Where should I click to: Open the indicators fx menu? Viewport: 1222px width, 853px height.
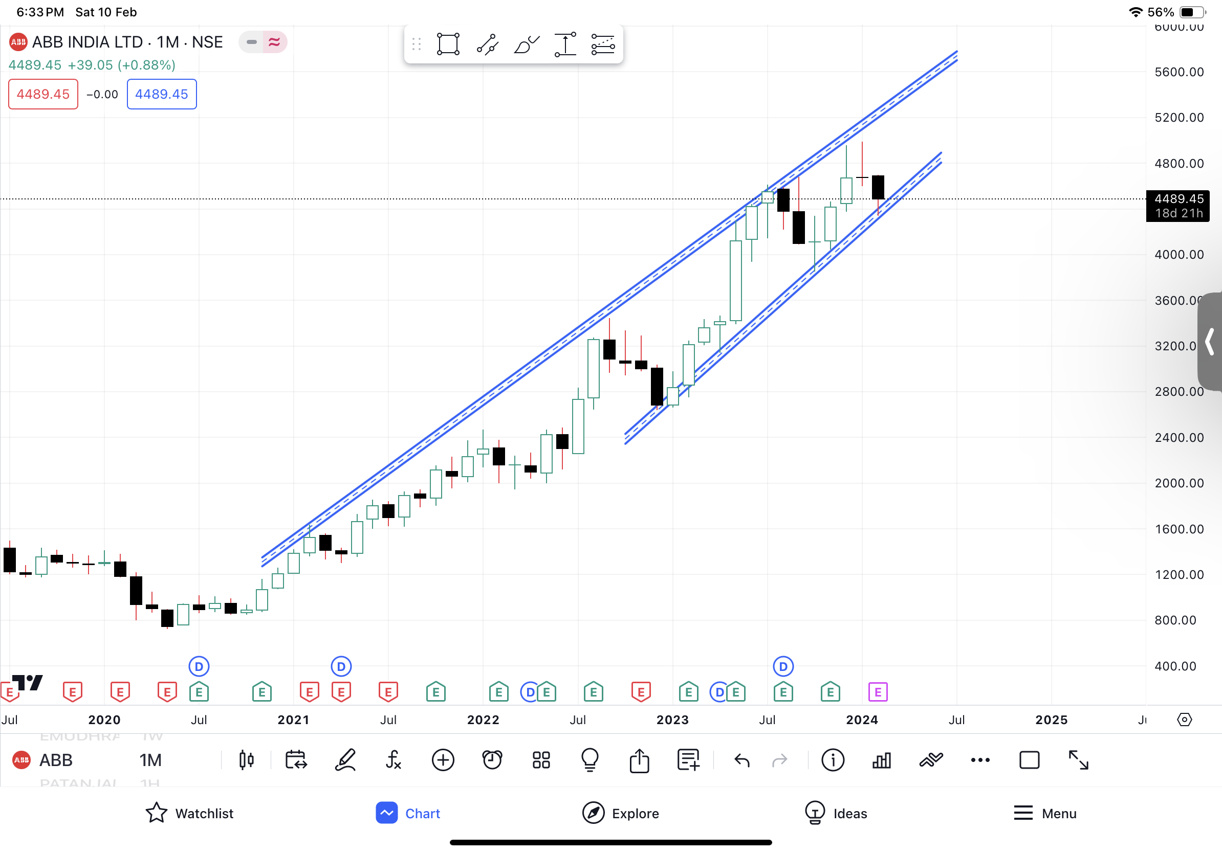pos(394,760)
